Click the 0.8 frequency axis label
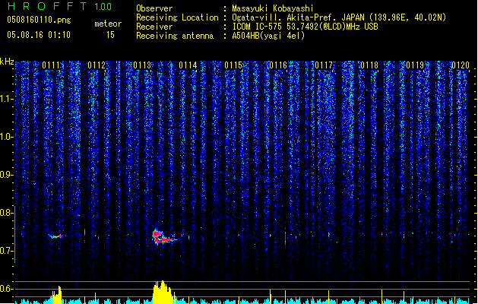Screen dimensions: 478x304 [x=7, y=213]
